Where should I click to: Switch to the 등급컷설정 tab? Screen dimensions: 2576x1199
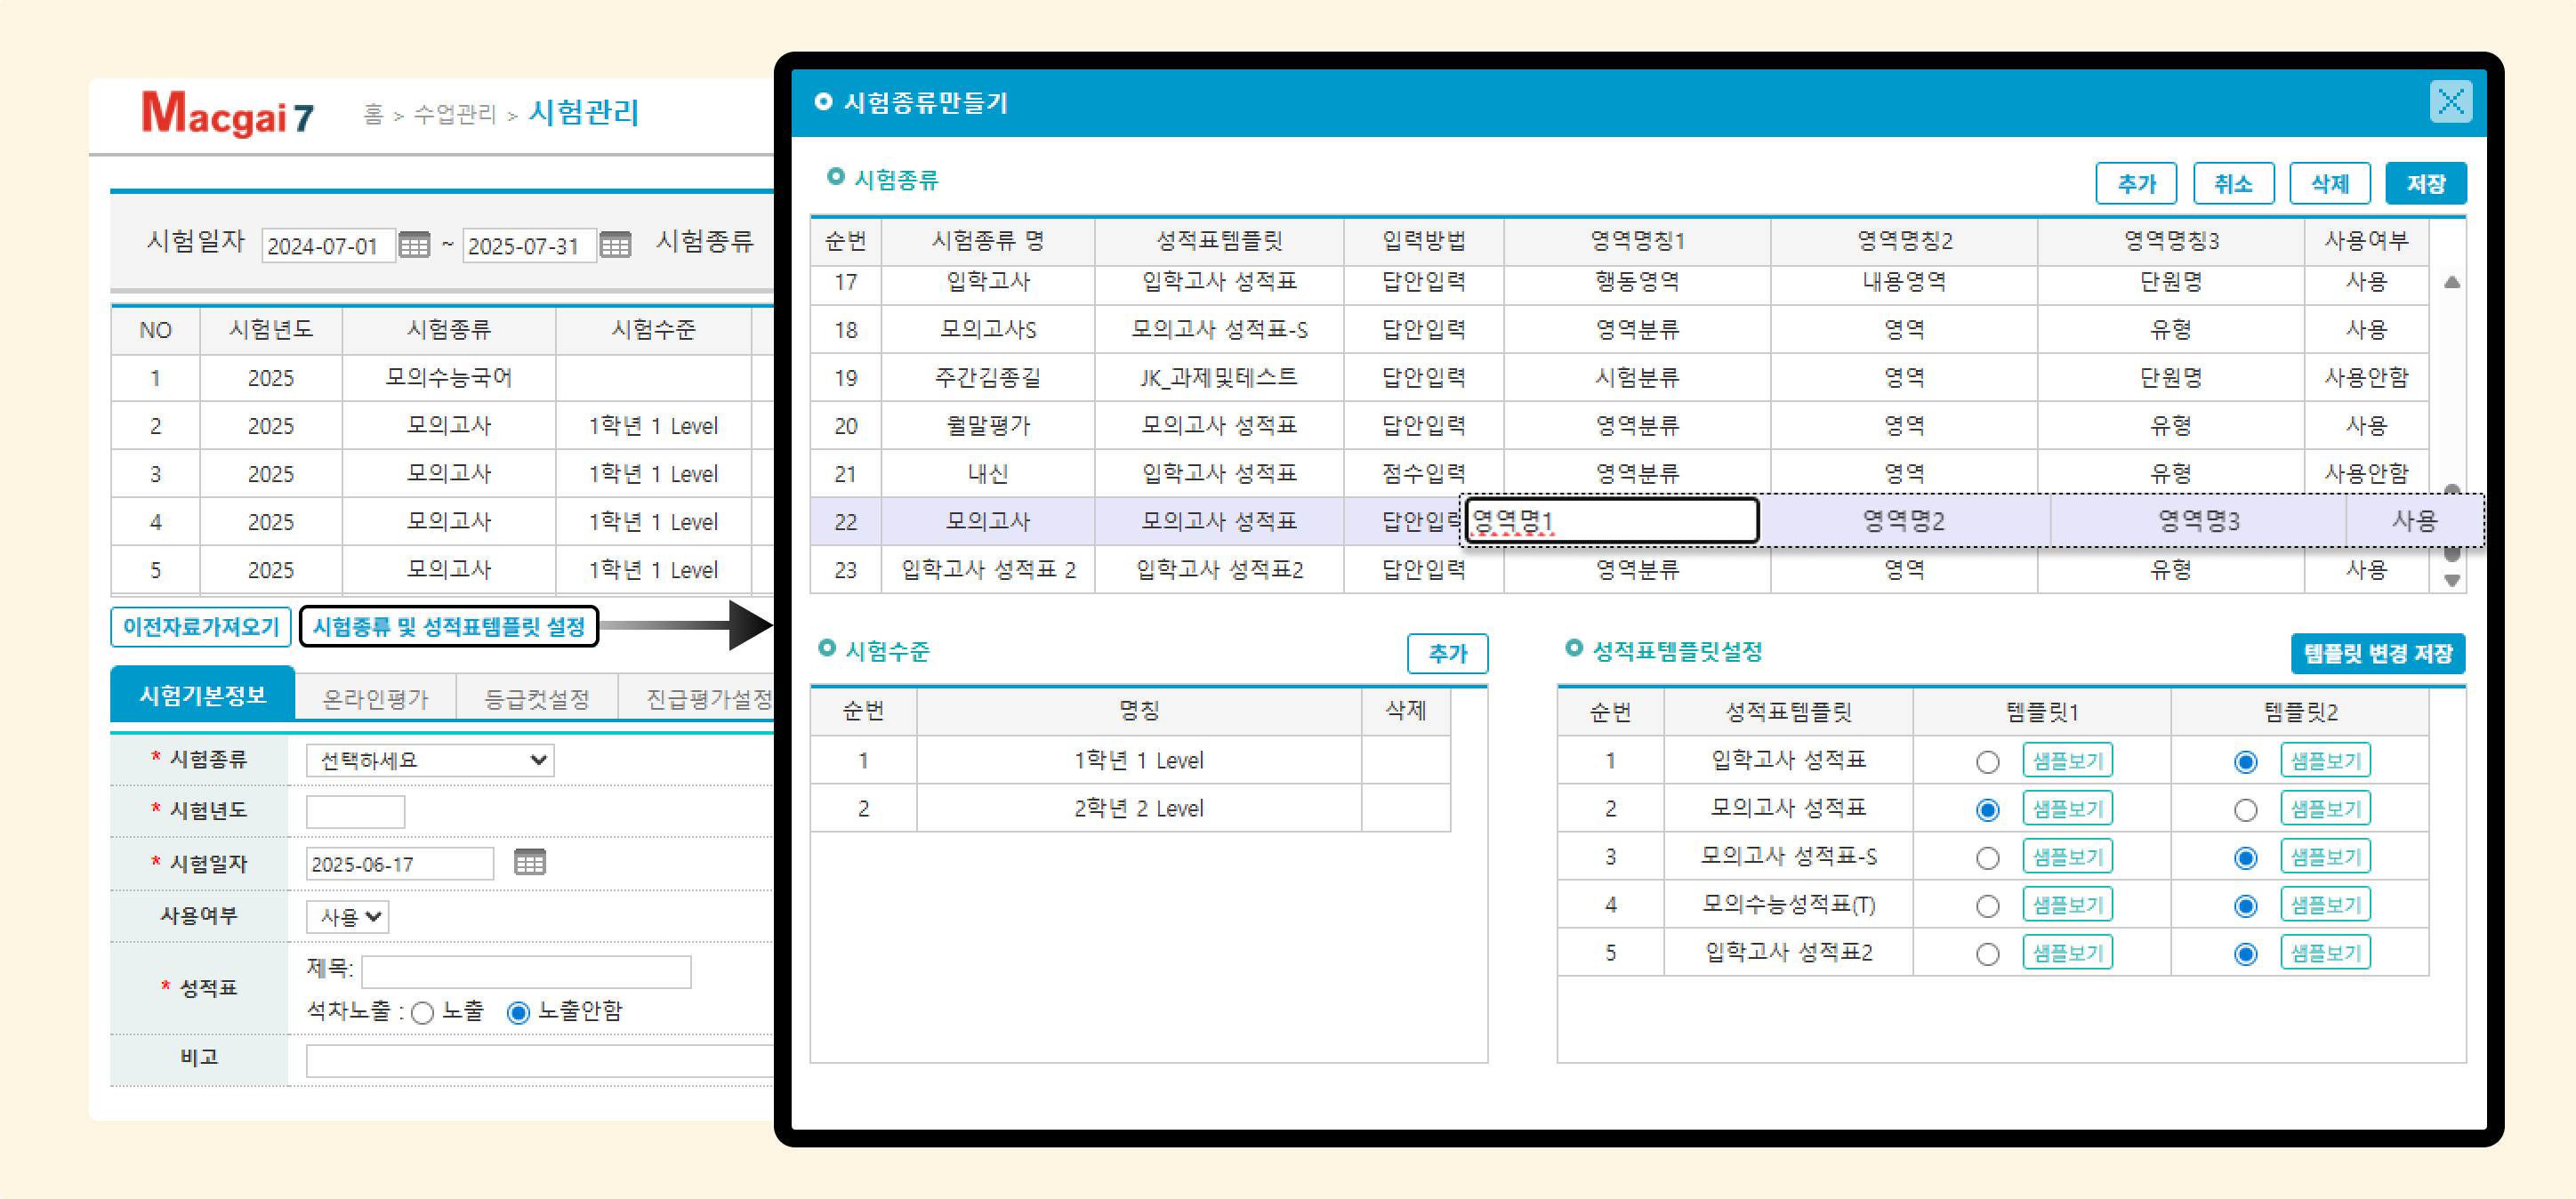pyautogui.click(x=537, y=698)
